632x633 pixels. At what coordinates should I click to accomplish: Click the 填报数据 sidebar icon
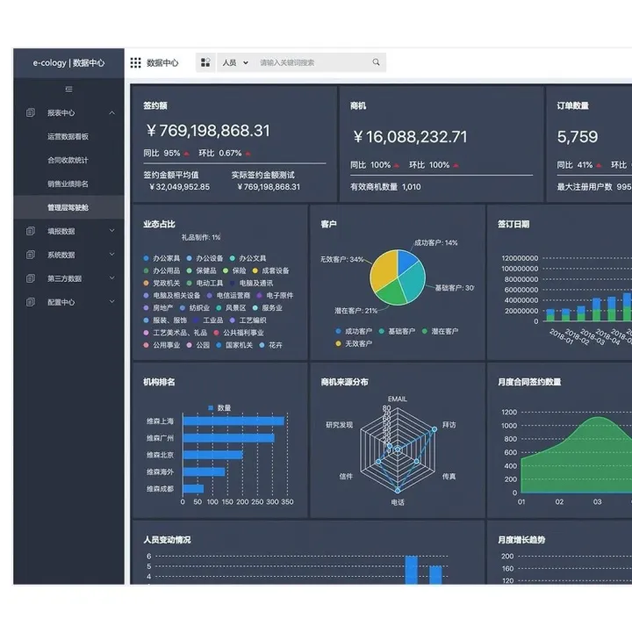pyautogui.click(x=31, y=231)
